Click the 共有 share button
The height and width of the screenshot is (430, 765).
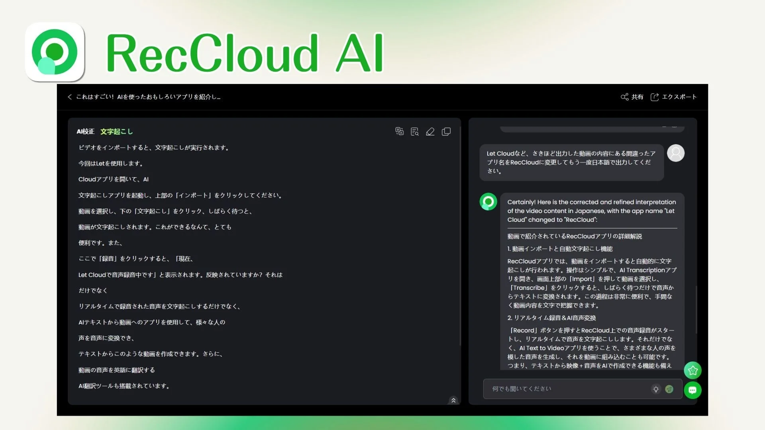pyautogui.click(x=632, y=97)
